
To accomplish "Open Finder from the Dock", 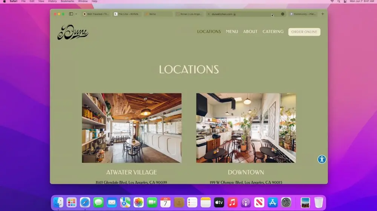I will [58, 202].
